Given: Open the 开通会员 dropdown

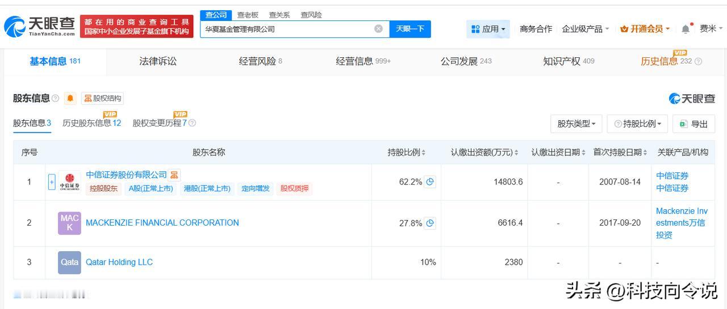Looking at the screenshot, I should (645, 29).
